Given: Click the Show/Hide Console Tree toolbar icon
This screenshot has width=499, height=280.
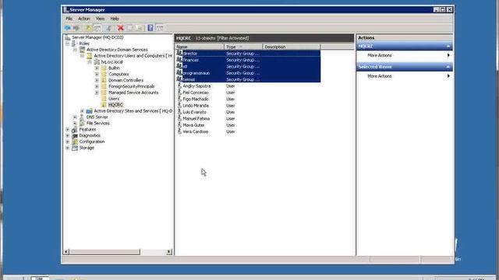Looking at the screenshot, I should coord(97,28).
